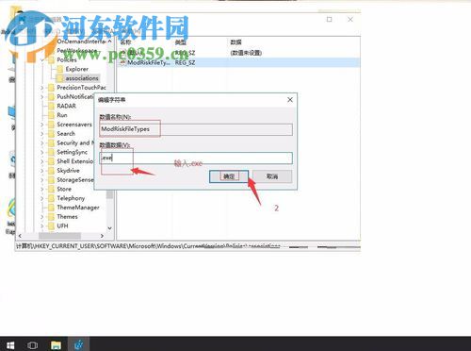
Task: Select the Security and Maintenance key
Action: (75, 142)
